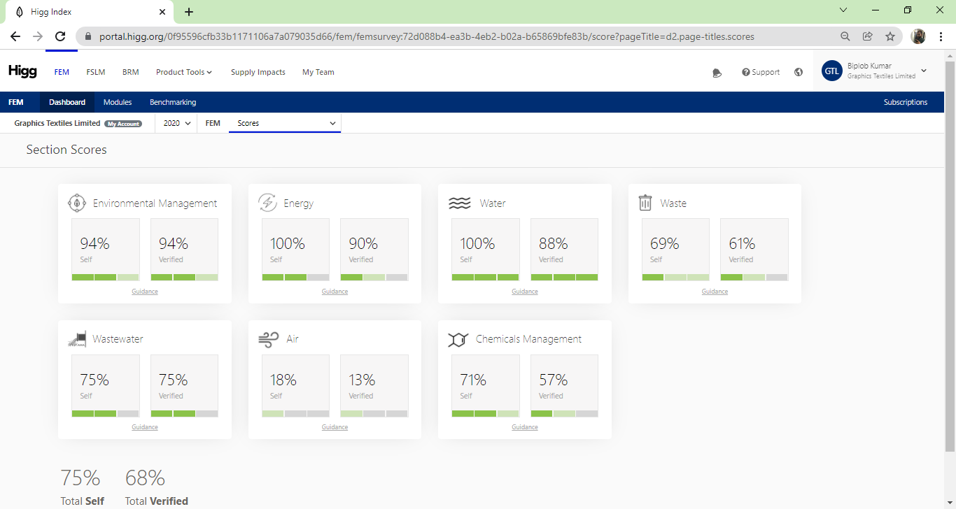Click the Chemicals Management molecule icon

[x=458, y=340]
